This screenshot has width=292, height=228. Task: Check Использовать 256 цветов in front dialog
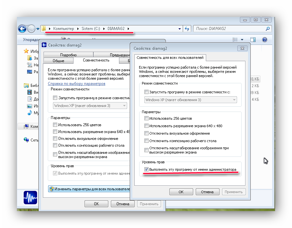(x=146, y=118)
